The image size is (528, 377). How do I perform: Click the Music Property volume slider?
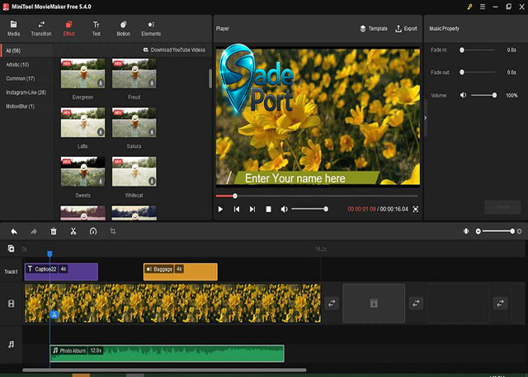point(483,95)
